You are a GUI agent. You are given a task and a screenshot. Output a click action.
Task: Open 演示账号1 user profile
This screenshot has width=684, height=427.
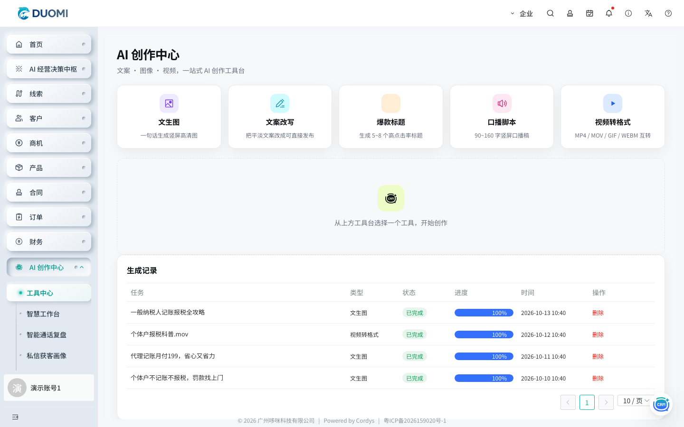[49, 388]
